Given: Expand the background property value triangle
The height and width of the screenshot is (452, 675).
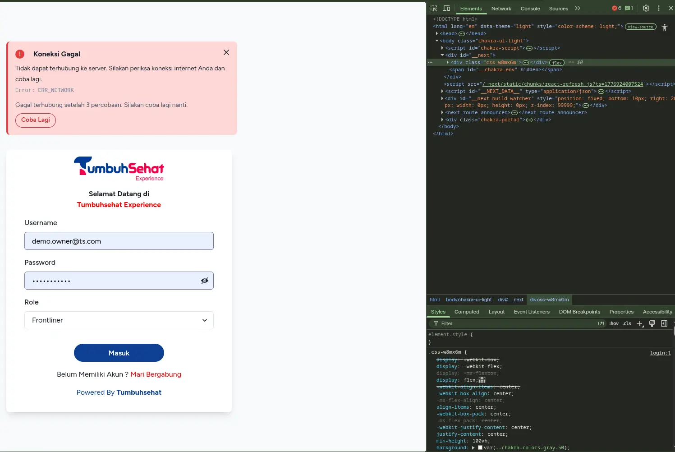Looking at the screenshot, I should pos(473,447).
